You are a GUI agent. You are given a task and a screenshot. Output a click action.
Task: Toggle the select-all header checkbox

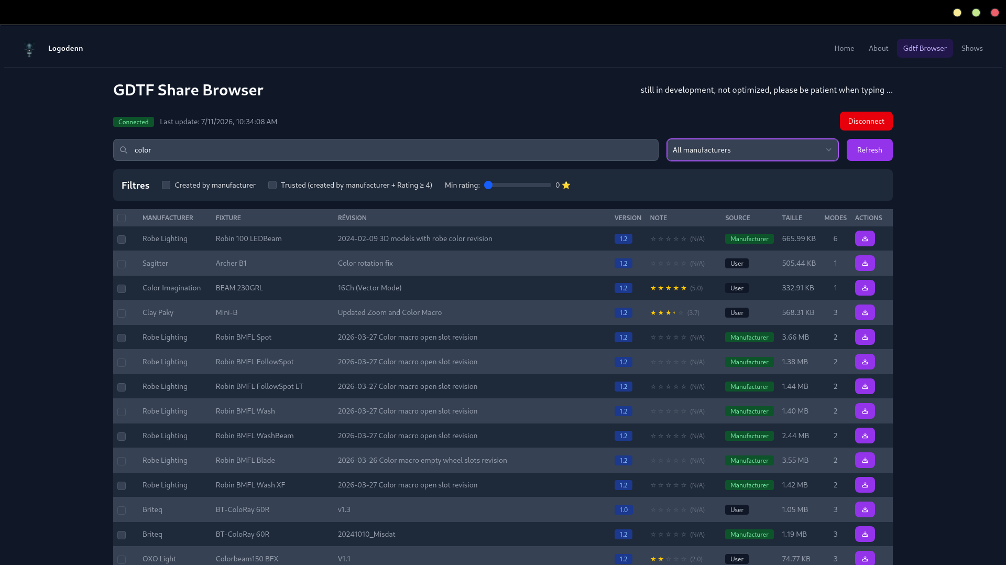tap(122, 218)
